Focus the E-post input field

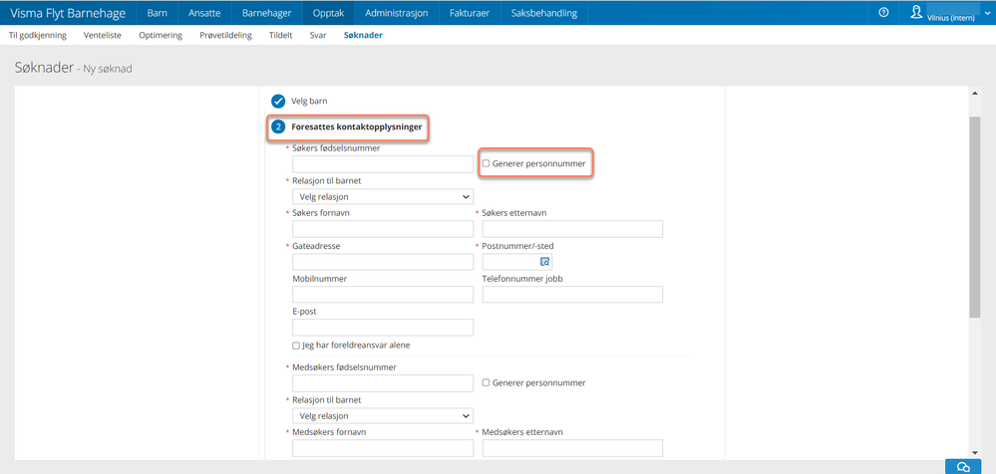pos(383,328)
